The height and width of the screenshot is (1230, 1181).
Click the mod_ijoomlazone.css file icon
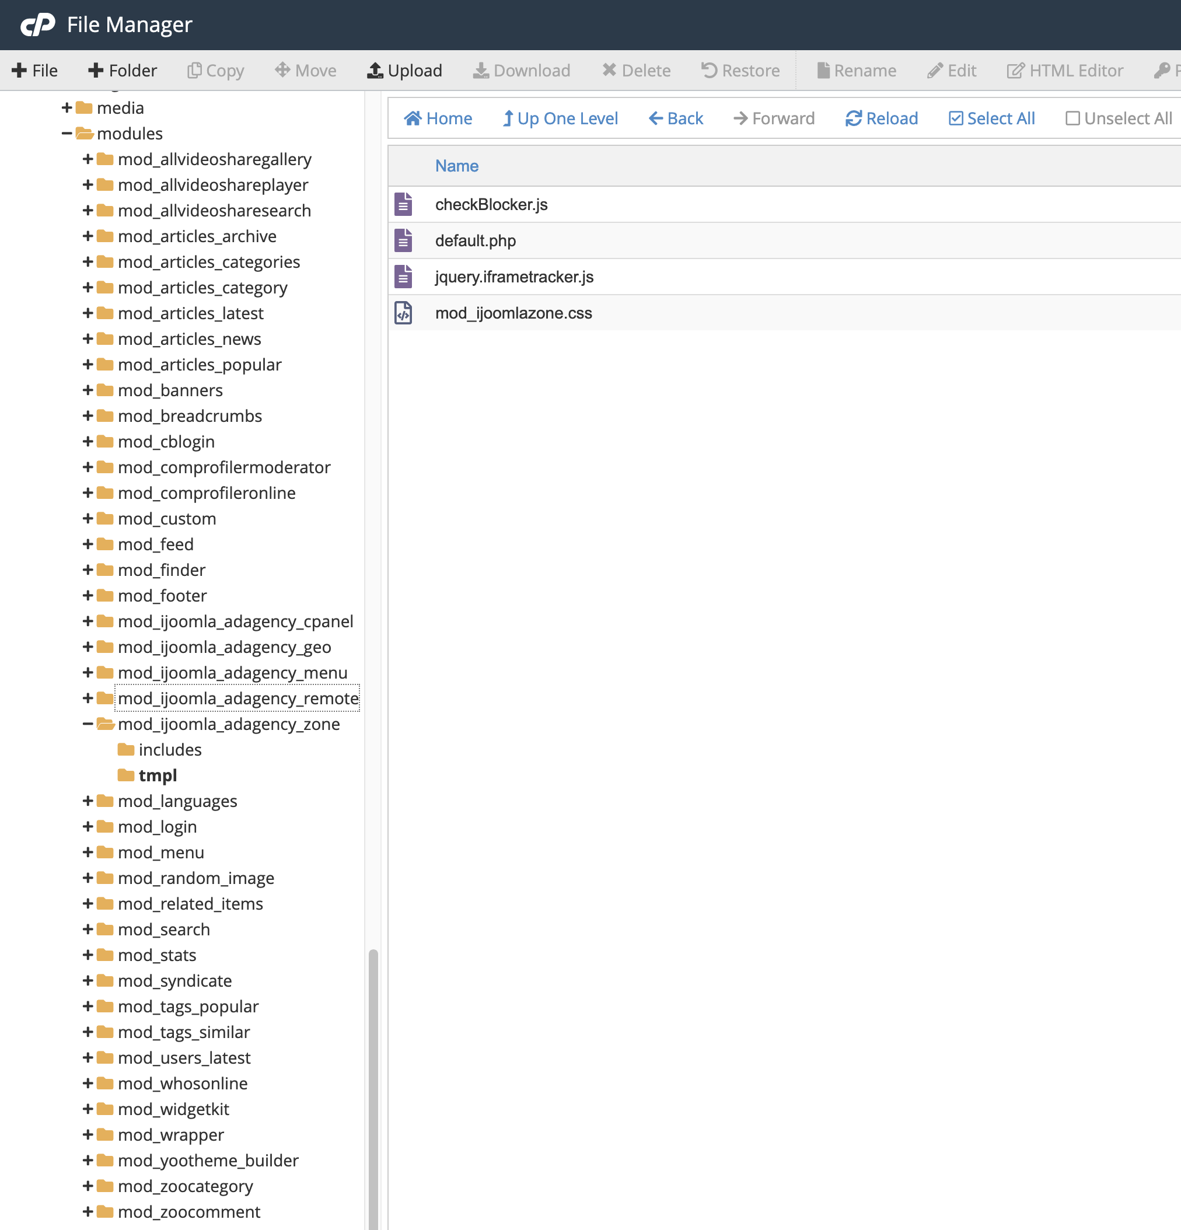click(404, 313)
